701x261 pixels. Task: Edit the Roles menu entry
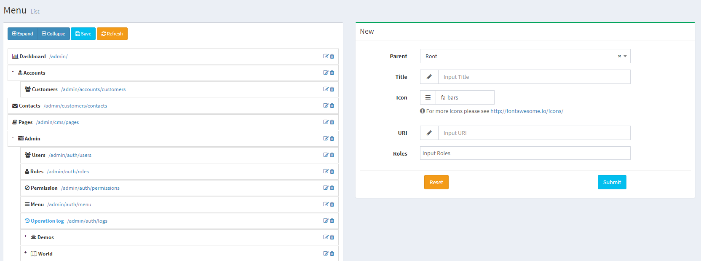pos(326,172)
